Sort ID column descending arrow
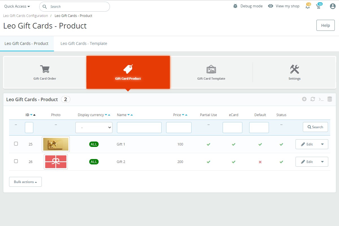 [31, 115]
